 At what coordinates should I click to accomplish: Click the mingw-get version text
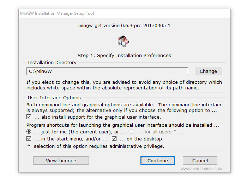(124, 26)
